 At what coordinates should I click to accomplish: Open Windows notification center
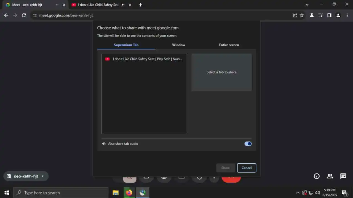pyautogui.click(x=344, y=193)
